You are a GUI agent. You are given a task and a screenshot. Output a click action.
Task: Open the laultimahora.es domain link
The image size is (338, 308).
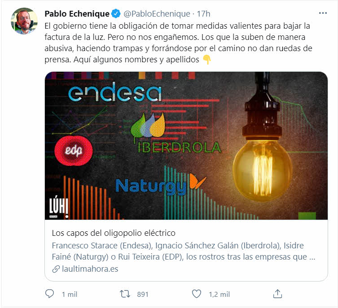coord(90,269)
